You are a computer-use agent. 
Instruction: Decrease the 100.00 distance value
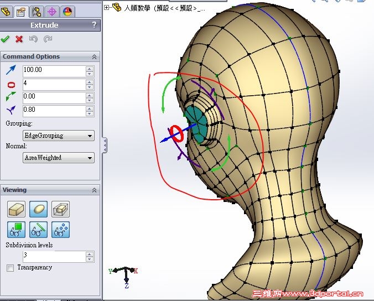[x=90, y=74]
